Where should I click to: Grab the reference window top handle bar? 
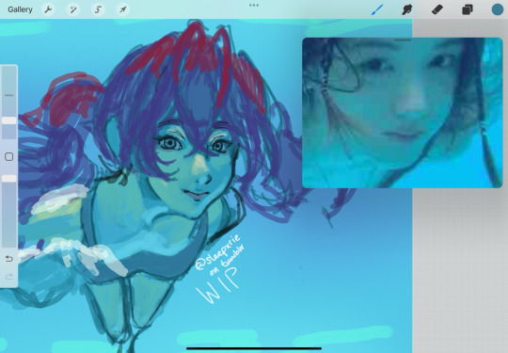click(x=402, y=40)
